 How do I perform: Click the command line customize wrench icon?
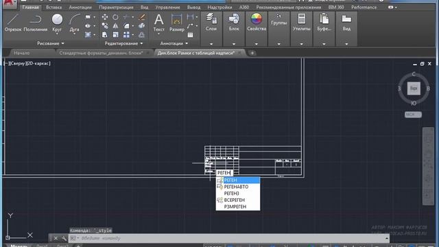(64, 238)
